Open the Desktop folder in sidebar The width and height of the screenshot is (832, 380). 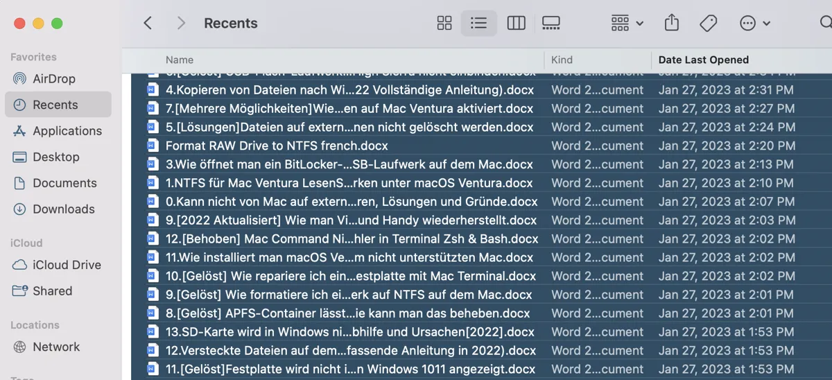(55, 157)
